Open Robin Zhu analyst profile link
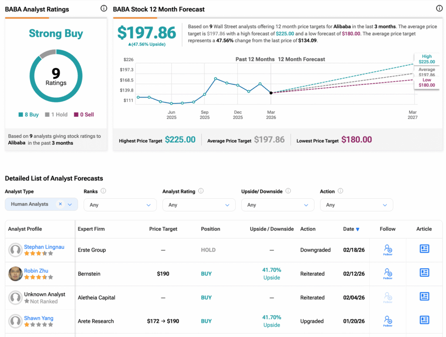Screen dimensions: 446x337 (x=36, y=271)
